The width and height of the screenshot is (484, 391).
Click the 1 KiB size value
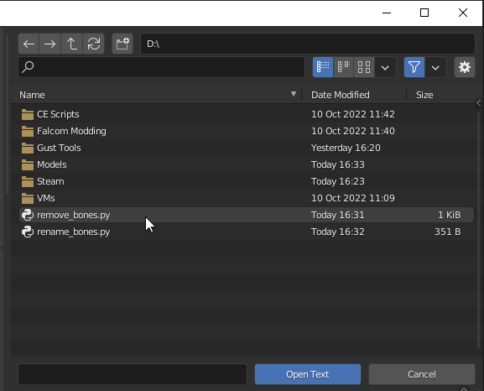[449, 215]
